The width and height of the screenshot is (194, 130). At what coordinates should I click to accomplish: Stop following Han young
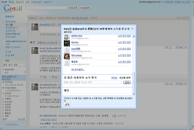click(124, 55)
